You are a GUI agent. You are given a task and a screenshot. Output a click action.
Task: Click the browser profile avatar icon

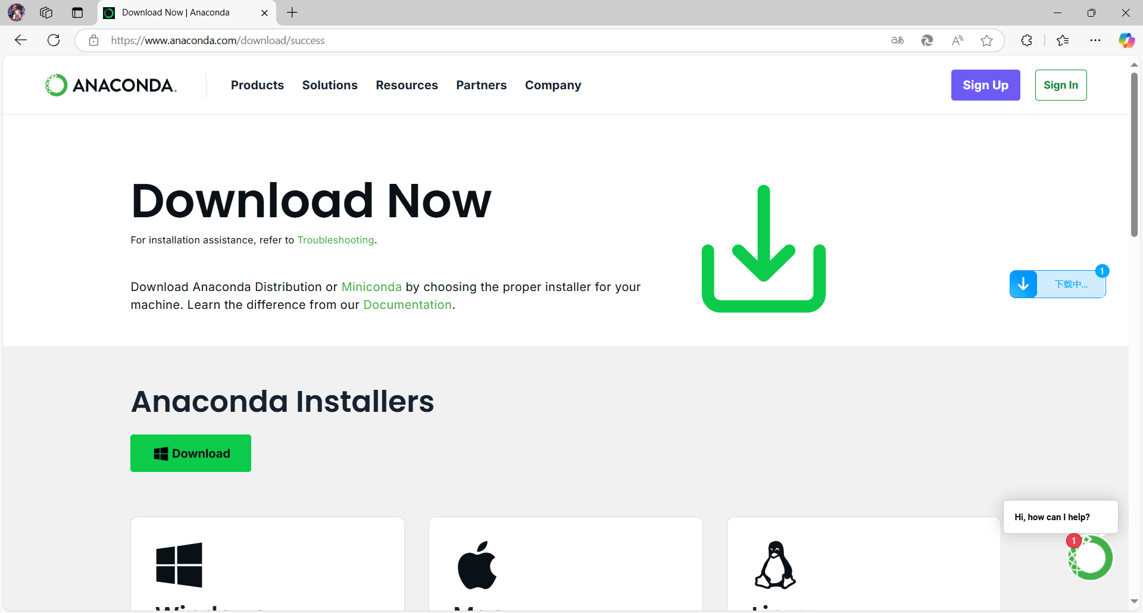coord(16,12)
